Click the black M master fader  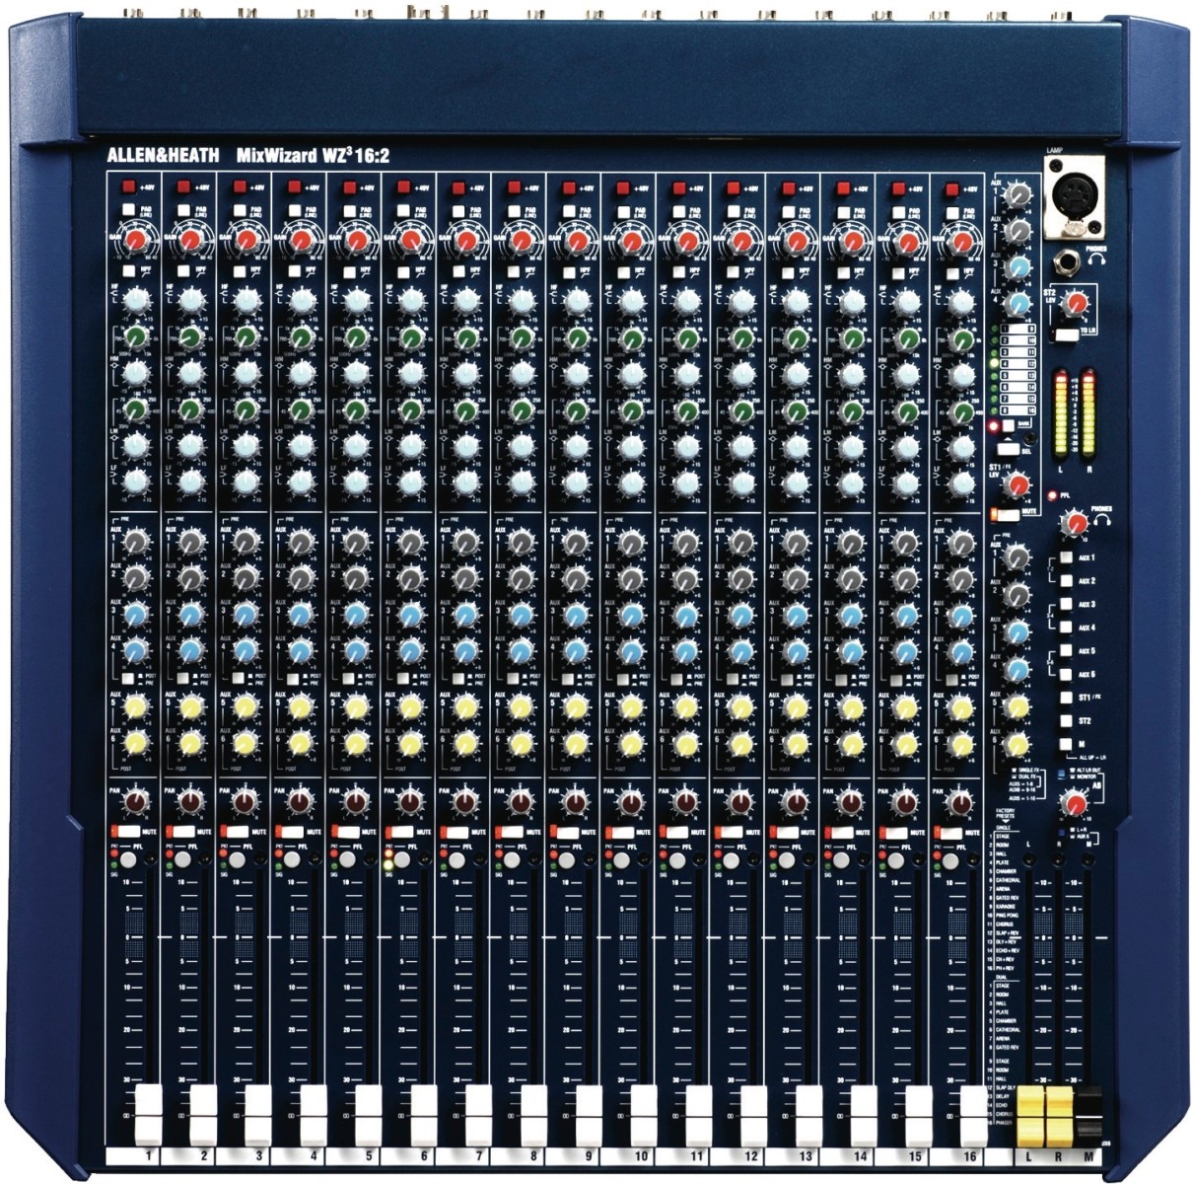[1088, 1117]
